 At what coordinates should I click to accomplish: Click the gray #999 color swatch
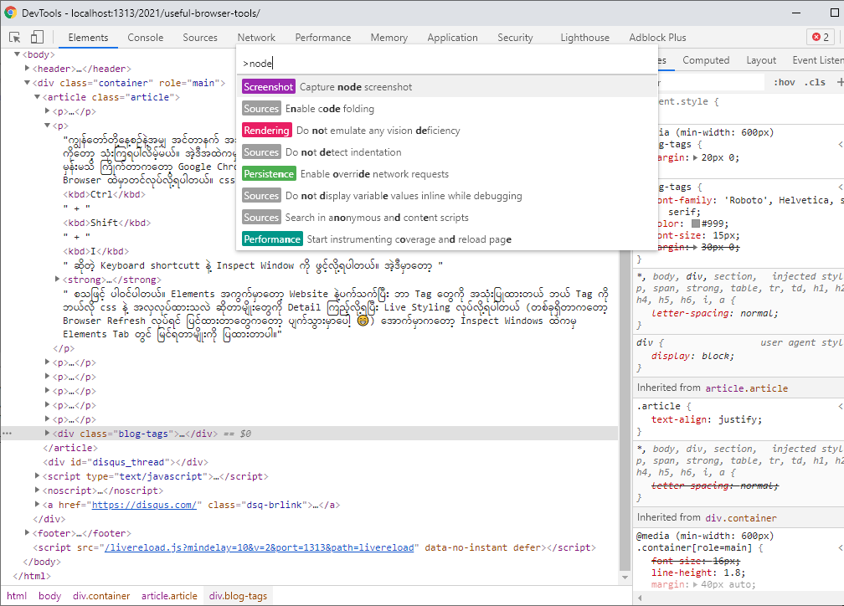[696, 223]
